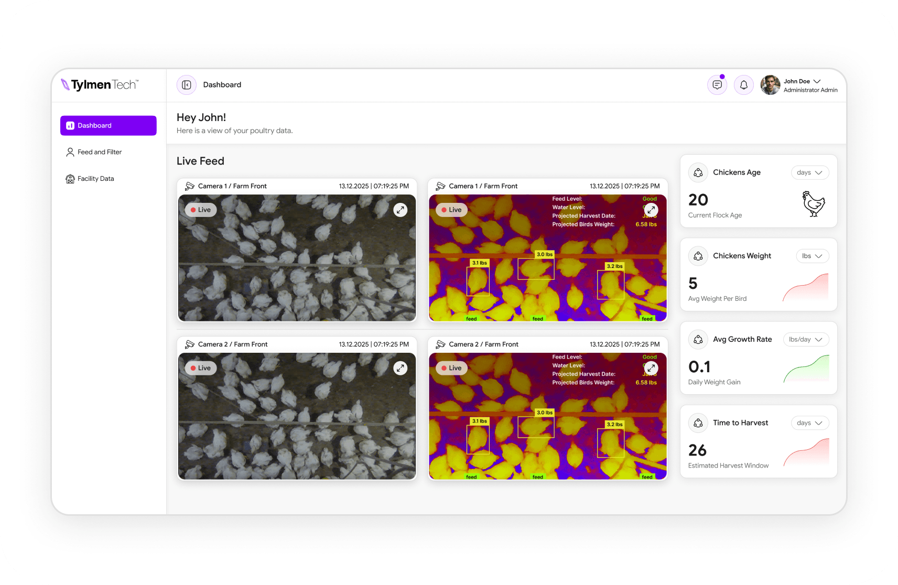The image size is (898, 585).
Task: Open the Avg Growth Rate lbs/day dropdown
Action: (x=806, y=339)
